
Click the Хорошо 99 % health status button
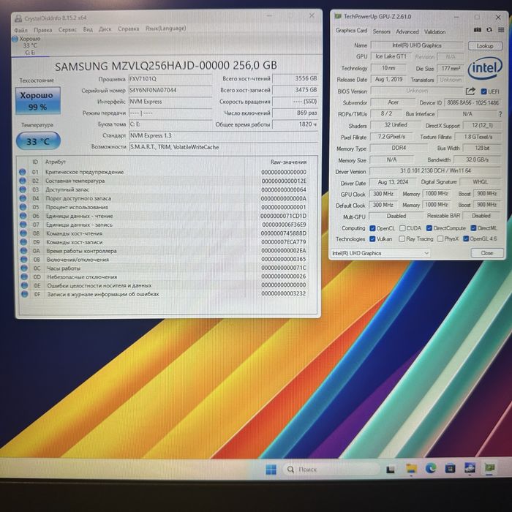click(x=37, y=101)
